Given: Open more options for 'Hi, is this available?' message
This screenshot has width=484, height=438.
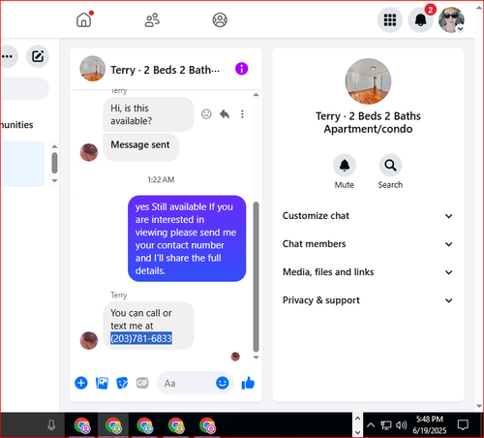Looking at the screenshot, I should [242, 114].
